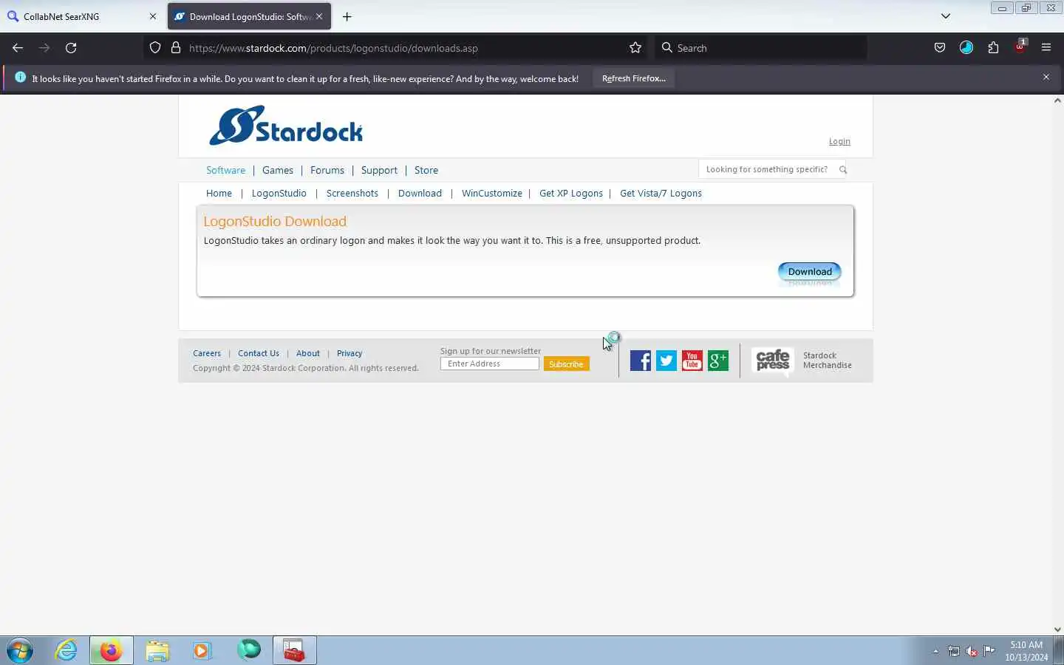
Task: Open the red toolbox taskbar application
Action: coord(295,651)
